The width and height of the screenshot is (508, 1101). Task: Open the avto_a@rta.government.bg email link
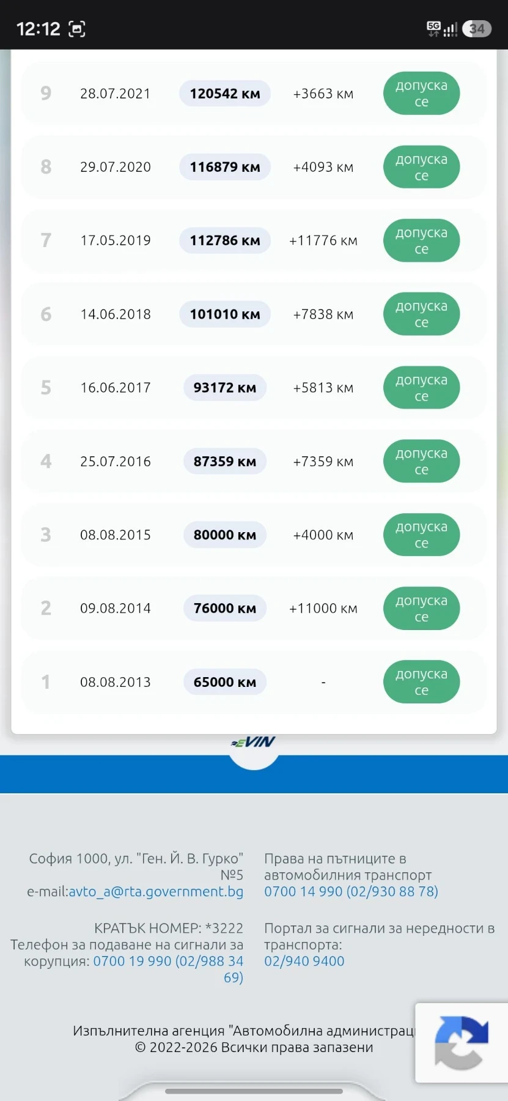click(156, 892)
